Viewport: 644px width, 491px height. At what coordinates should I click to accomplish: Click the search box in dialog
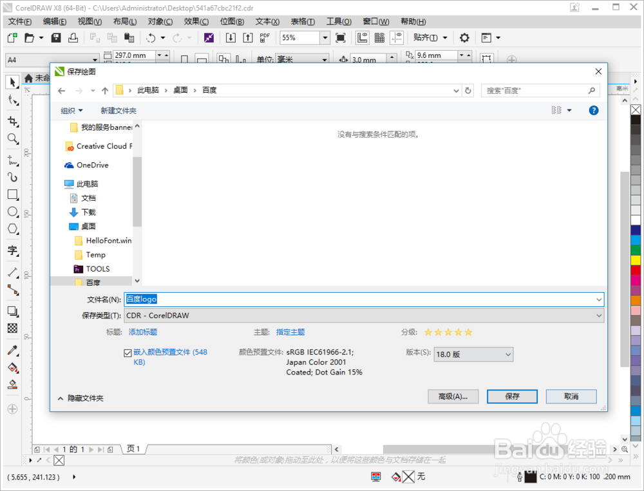click(x=540, y=91)
